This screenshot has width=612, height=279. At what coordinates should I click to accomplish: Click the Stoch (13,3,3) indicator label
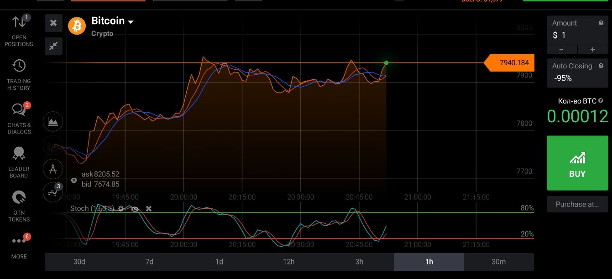(92, 208)
